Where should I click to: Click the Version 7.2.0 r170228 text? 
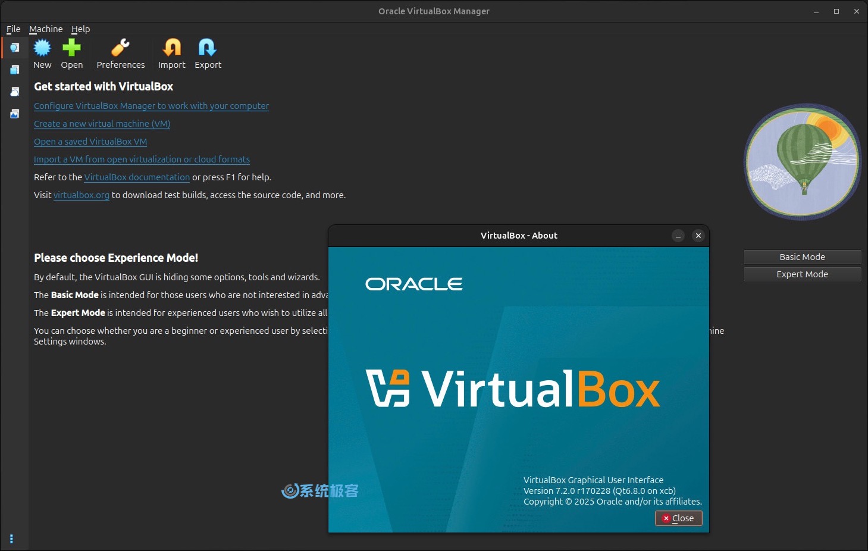[600, 491]
